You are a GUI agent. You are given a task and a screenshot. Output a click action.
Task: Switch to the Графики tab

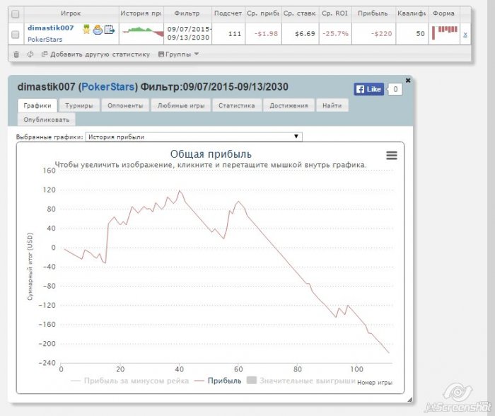pyautogui.click(x=37, y=105)
